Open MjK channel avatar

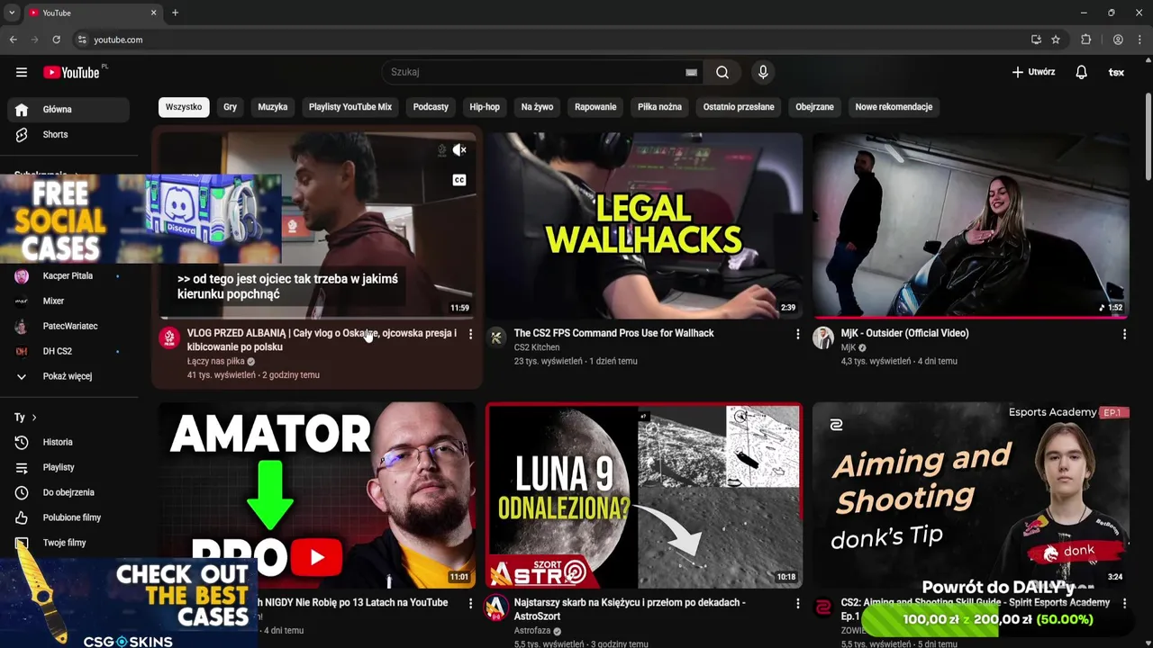823,337
